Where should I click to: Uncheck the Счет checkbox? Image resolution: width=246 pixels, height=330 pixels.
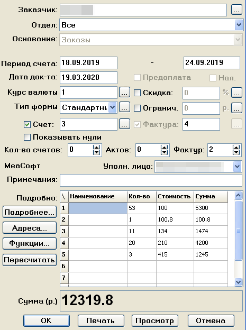click(x=27, y=124)
